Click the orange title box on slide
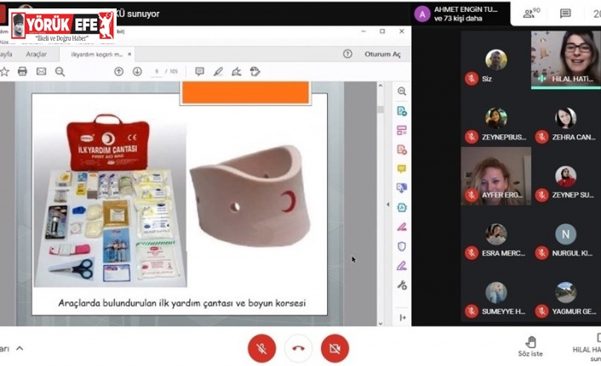 (245, 93)
